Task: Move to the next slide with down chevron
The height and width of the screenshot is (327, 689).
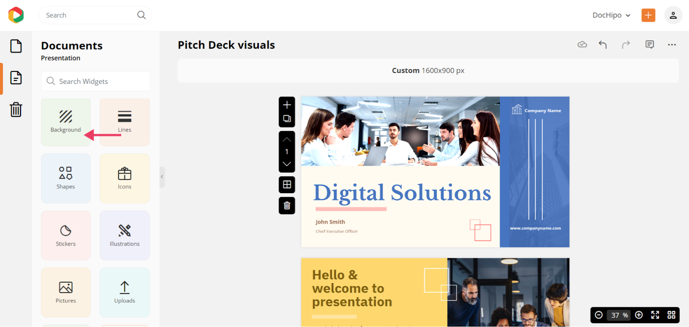Action: 287,164
